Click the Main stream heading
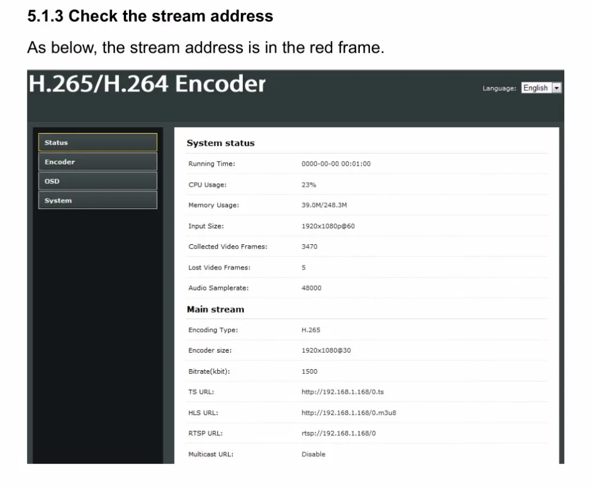 (215, 309)
